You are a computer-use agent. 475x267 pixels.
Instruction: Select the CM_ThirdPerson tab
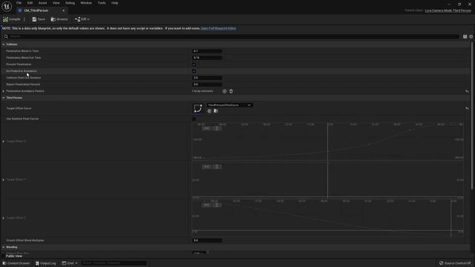(36, 10)
